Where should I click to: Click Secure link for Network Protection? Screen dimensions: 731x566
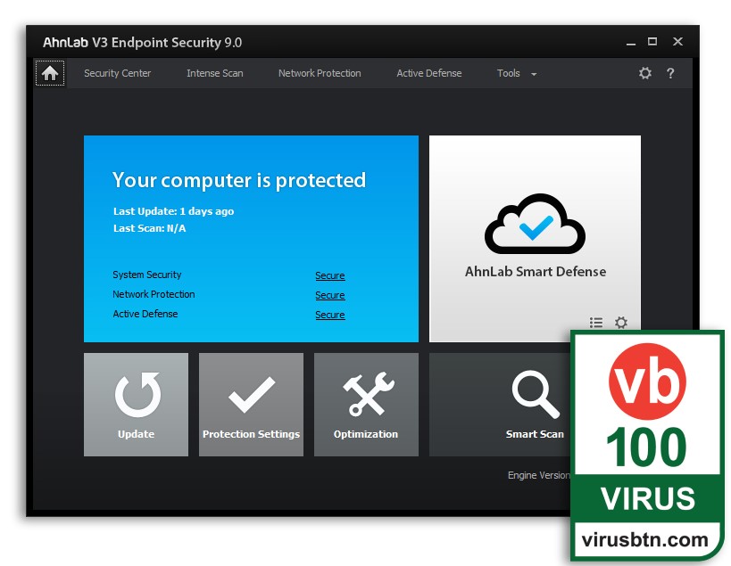coord(330,295)
